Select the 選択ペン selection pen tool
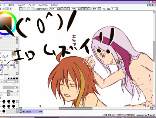Screen dimensions: 156x118 pos(7,67)
